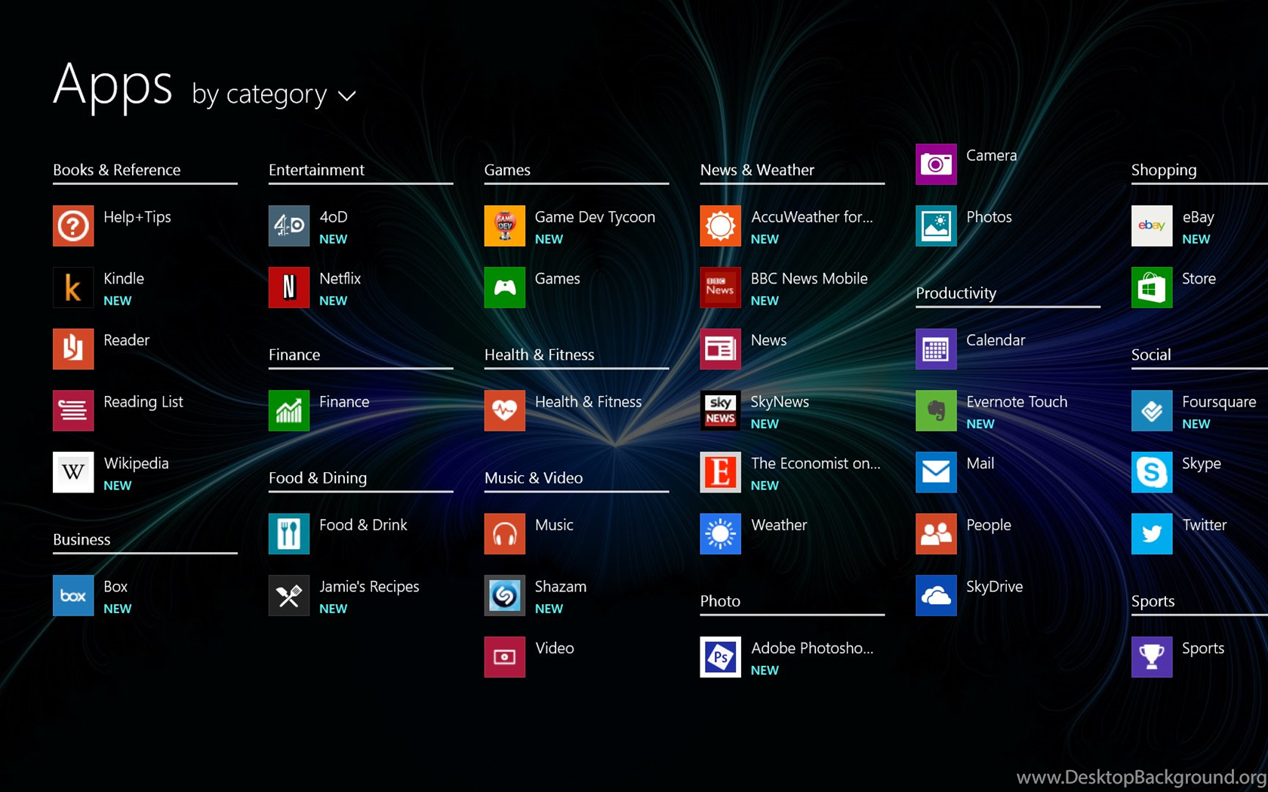This screenshot has height=792, width=1268.
Task: Launch the 4oD app icon
Action: [289, 226]
